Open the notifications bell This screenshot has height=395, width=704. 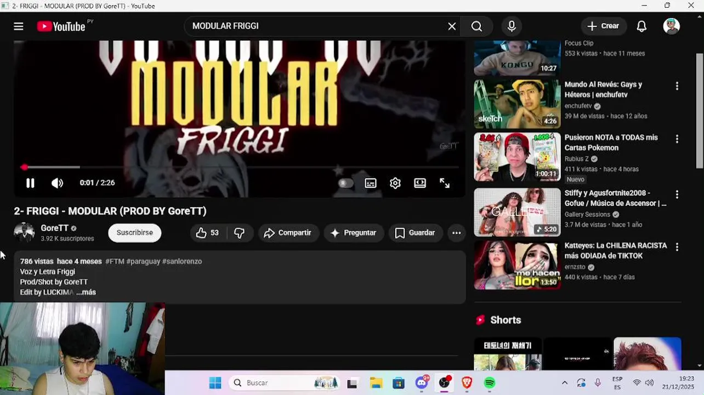click(x=641, y=26)
